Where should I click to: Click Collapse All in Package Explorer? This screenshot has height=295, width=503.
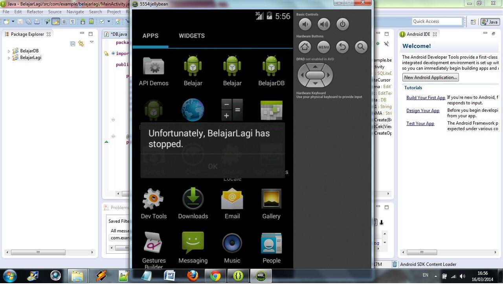(73, 43)
